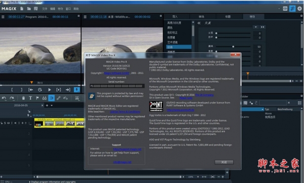Set range in-point with left bracket
This screenshot has width=304, height=183.
(x=12, y=90)
